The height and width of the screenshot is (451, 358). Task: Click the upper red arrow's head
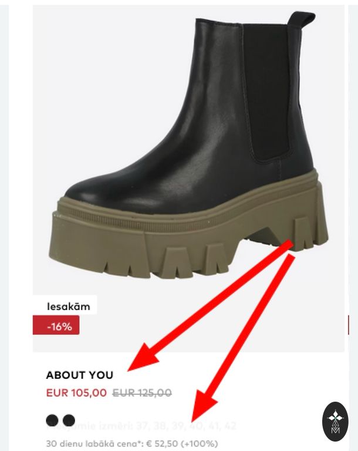click(x=143, y=358)
